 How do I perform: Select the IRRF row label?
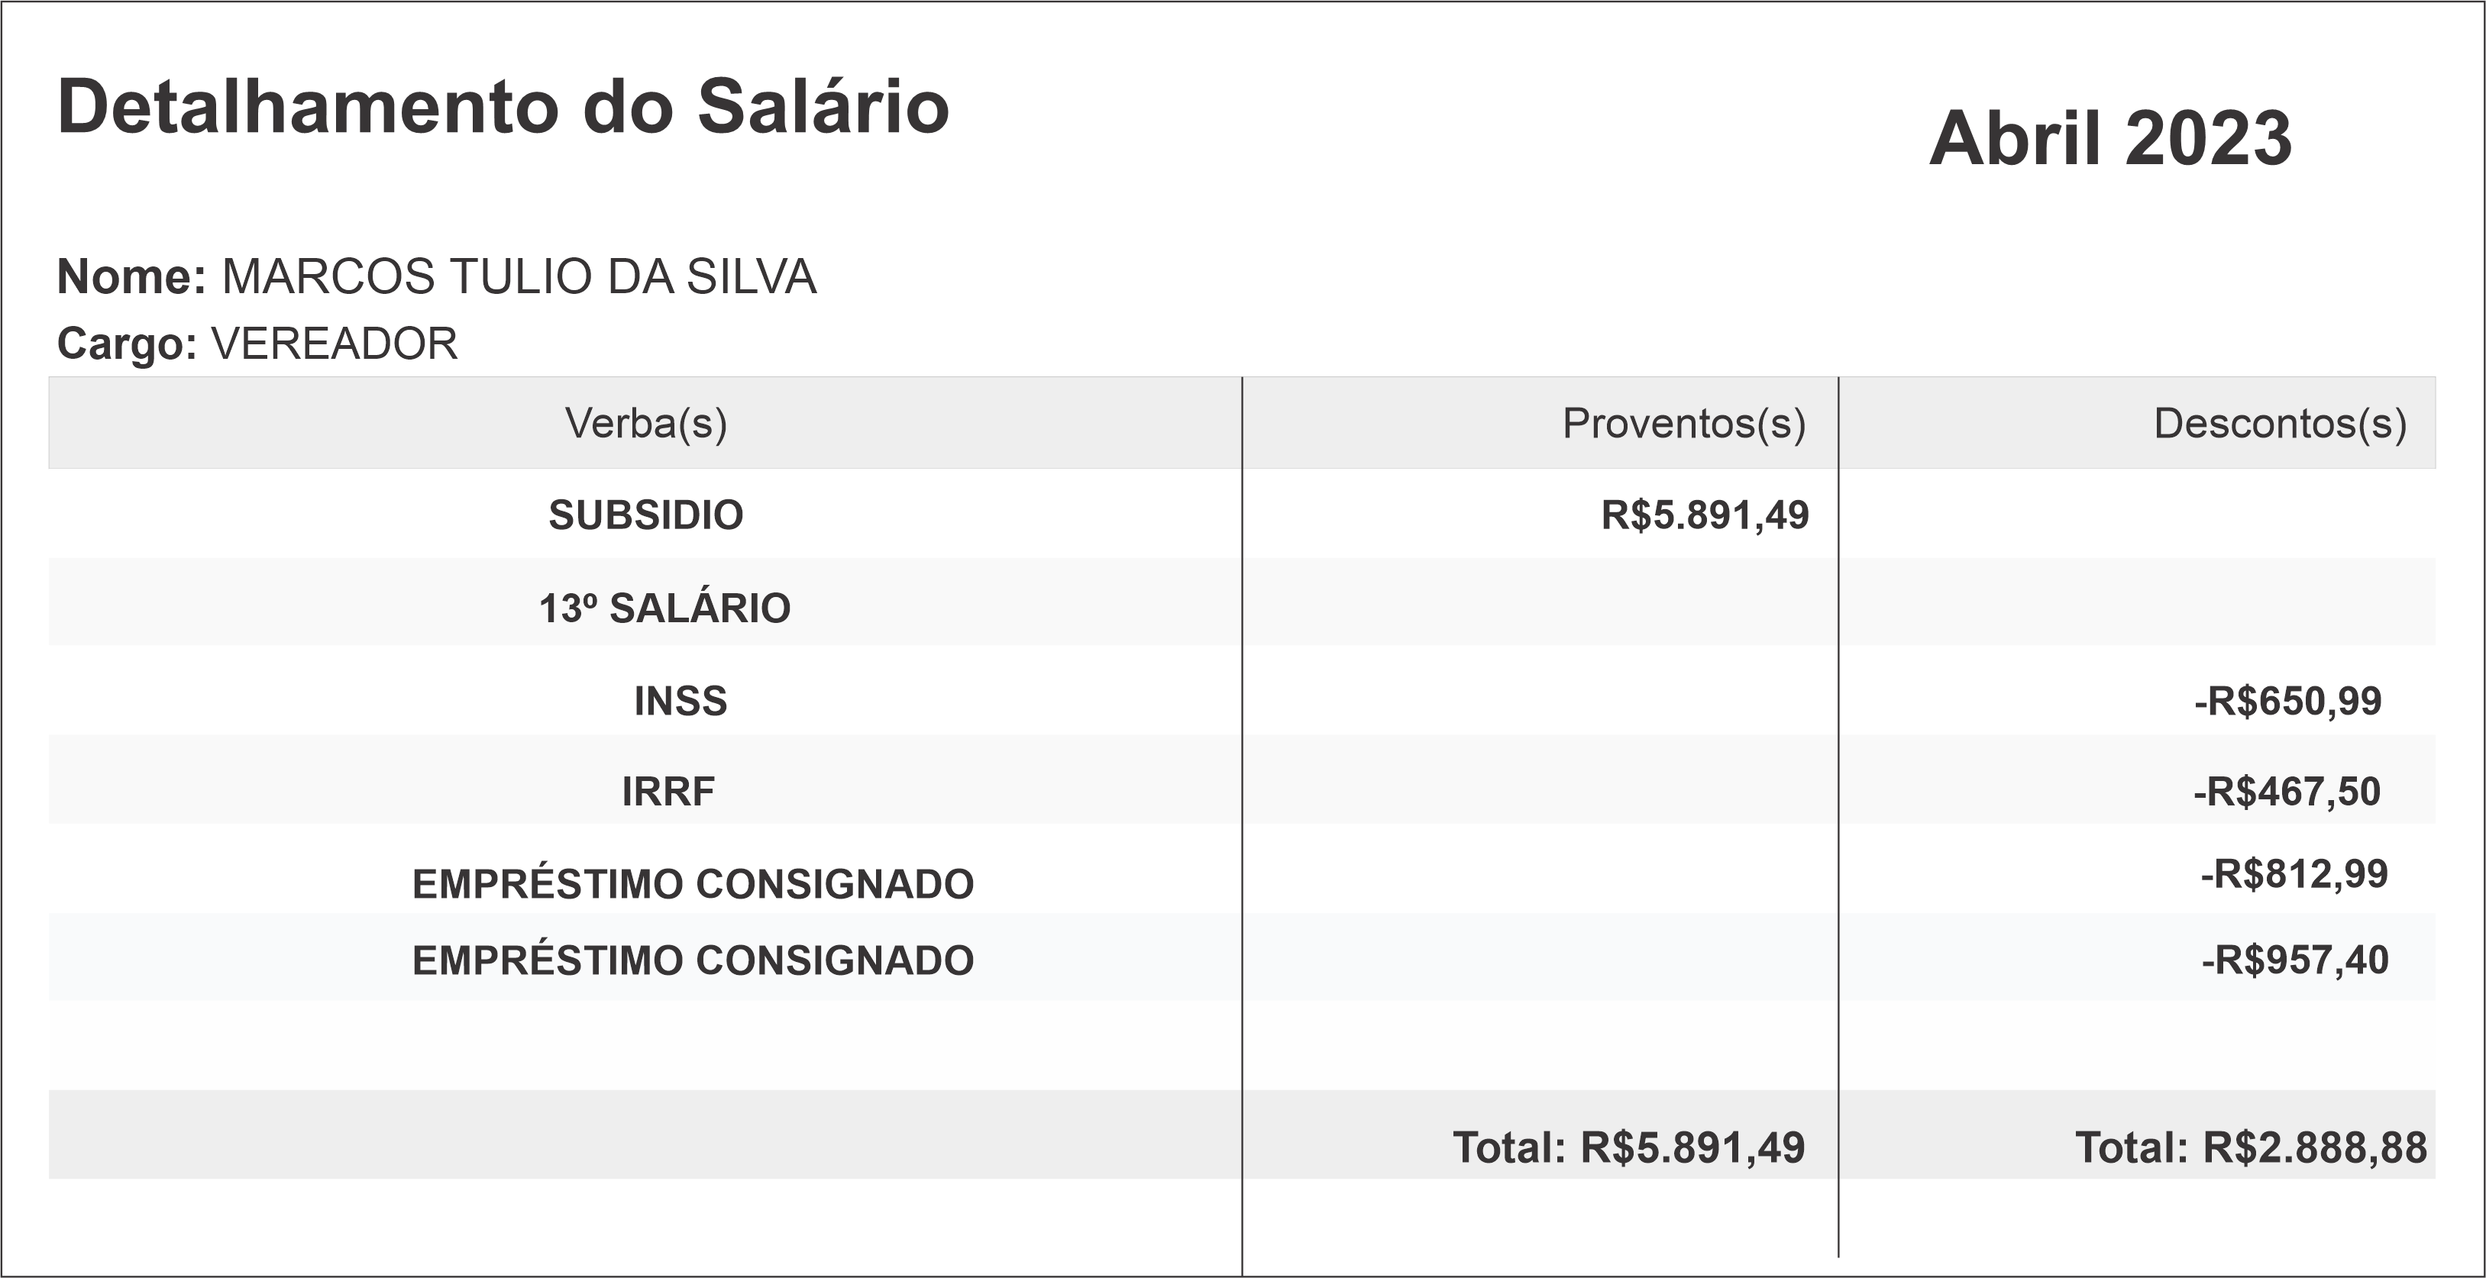668,792
